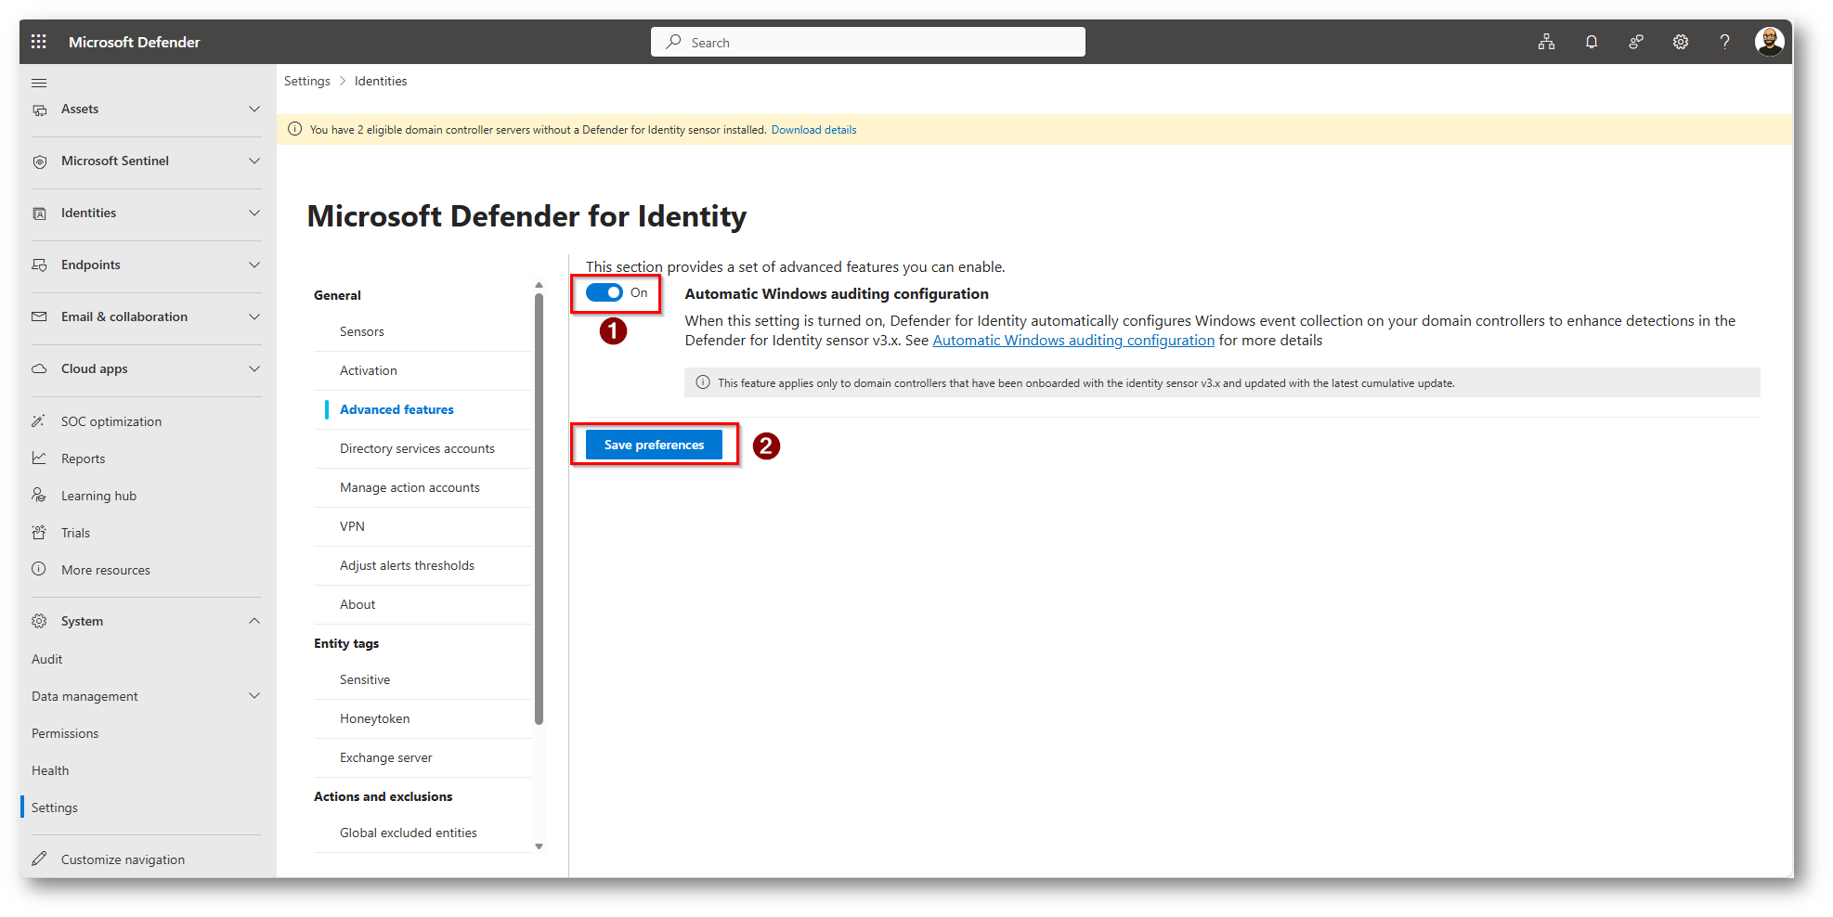
Task: Click the settings list scrollbar down arrow
Action: [x=539, y=846]
